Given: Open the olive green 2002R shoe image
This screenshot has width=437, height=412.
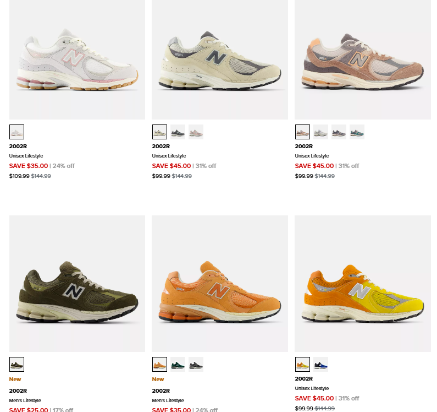Looking at the screenshot, I should pos(77,284).
